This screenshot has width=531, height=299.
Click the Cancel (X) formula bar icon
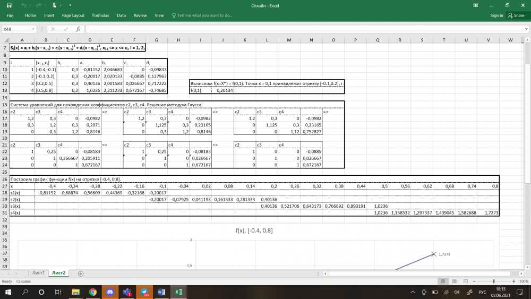53,29
